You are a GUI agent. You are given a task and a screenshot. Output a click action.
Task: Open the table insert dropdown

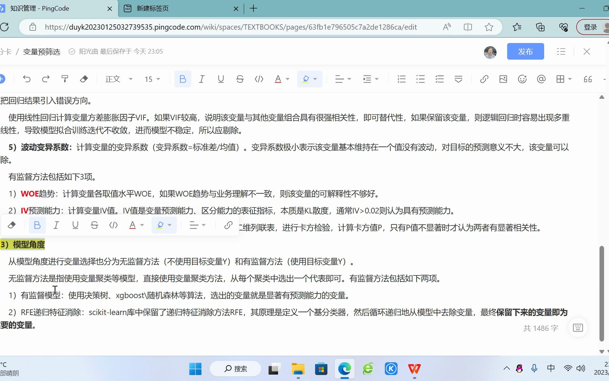pos(563,79)
